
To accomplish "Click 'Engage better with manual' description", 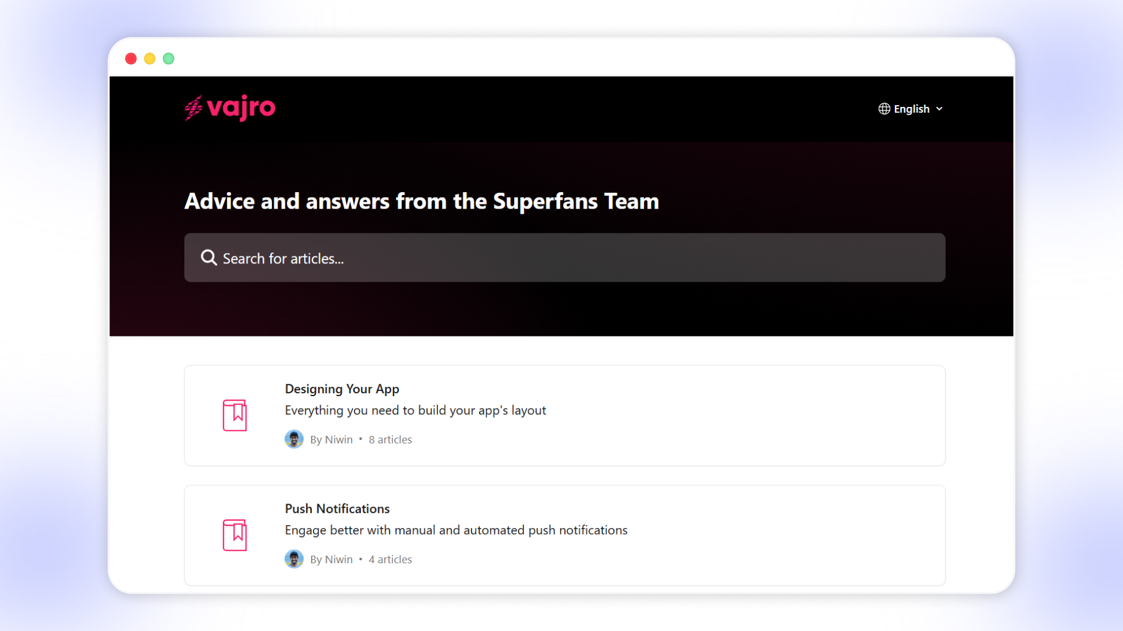I will point(456,531).
